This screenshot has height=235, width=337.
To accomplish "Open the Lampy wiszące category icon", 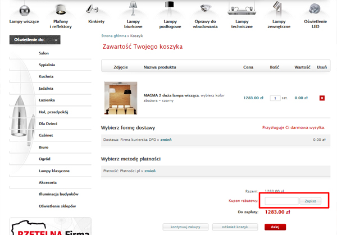I will [x=24, y=10].
